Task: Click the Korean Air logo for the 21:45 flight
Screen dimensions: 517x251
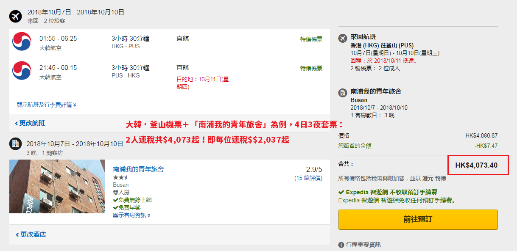Action: coord(22,71)
